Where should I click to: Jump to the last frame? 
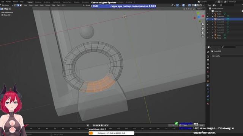point(107,125)
